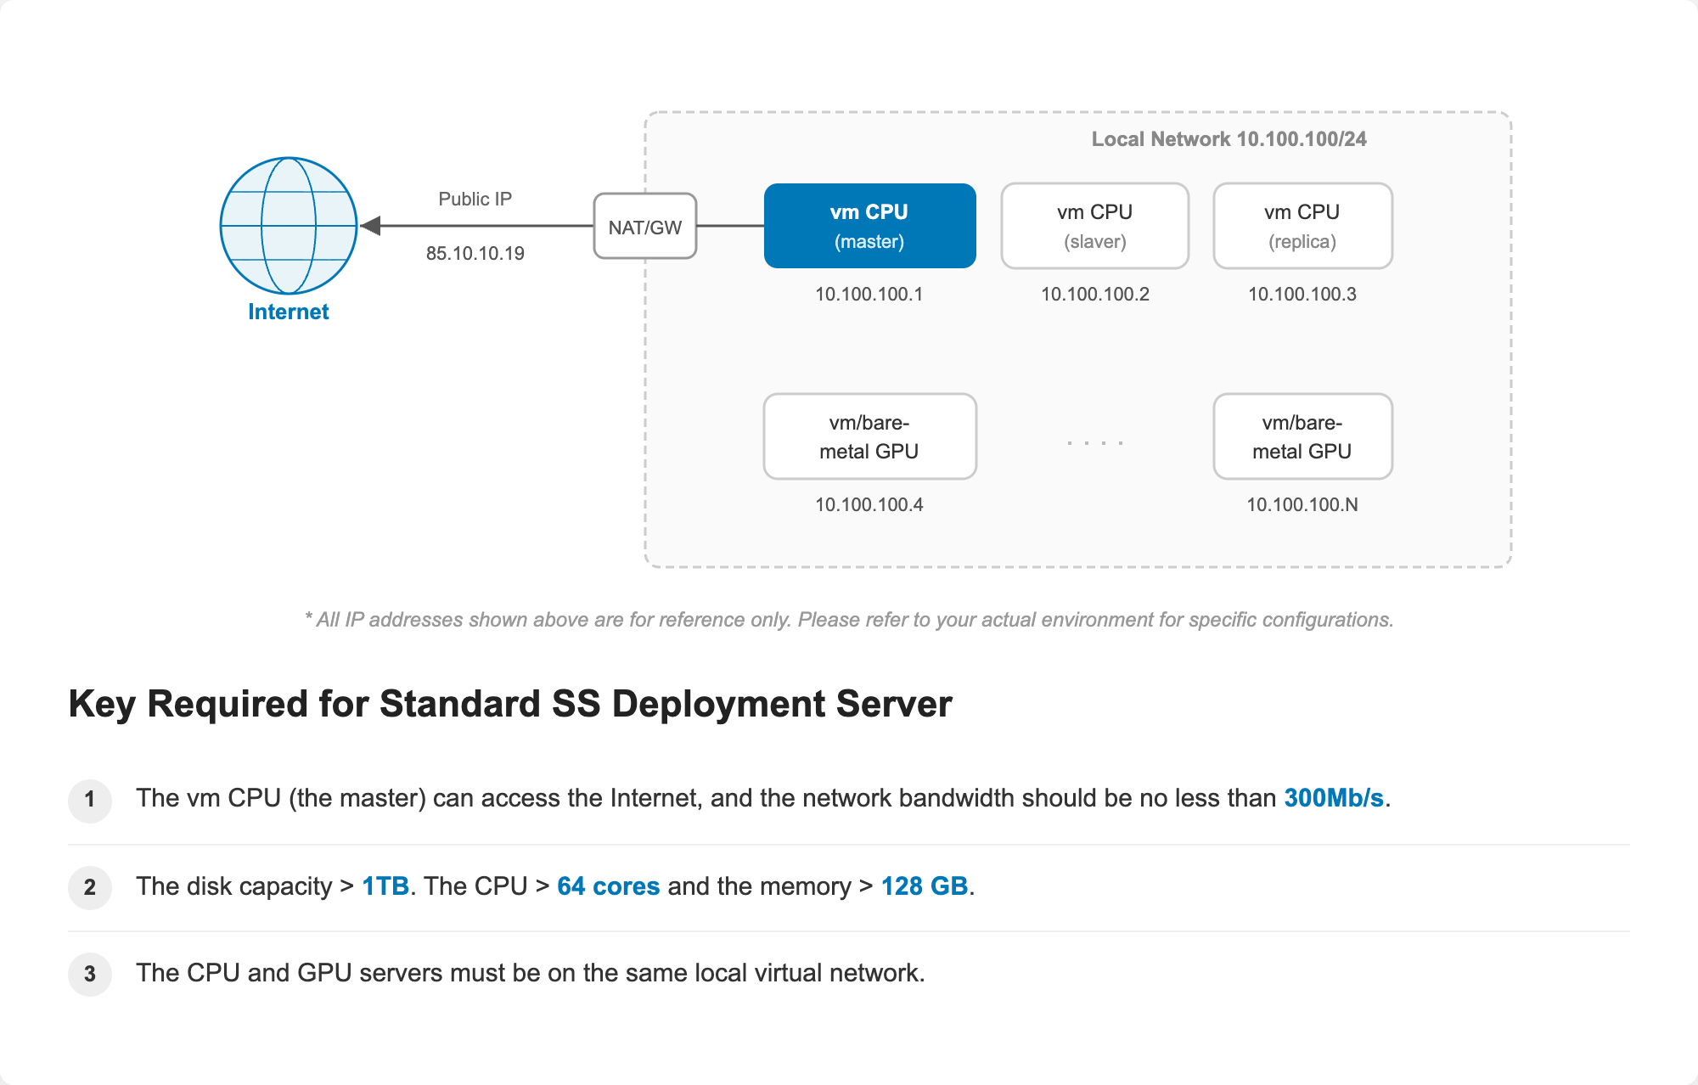Click the number 2 step badge

click(x=90, y=887)
